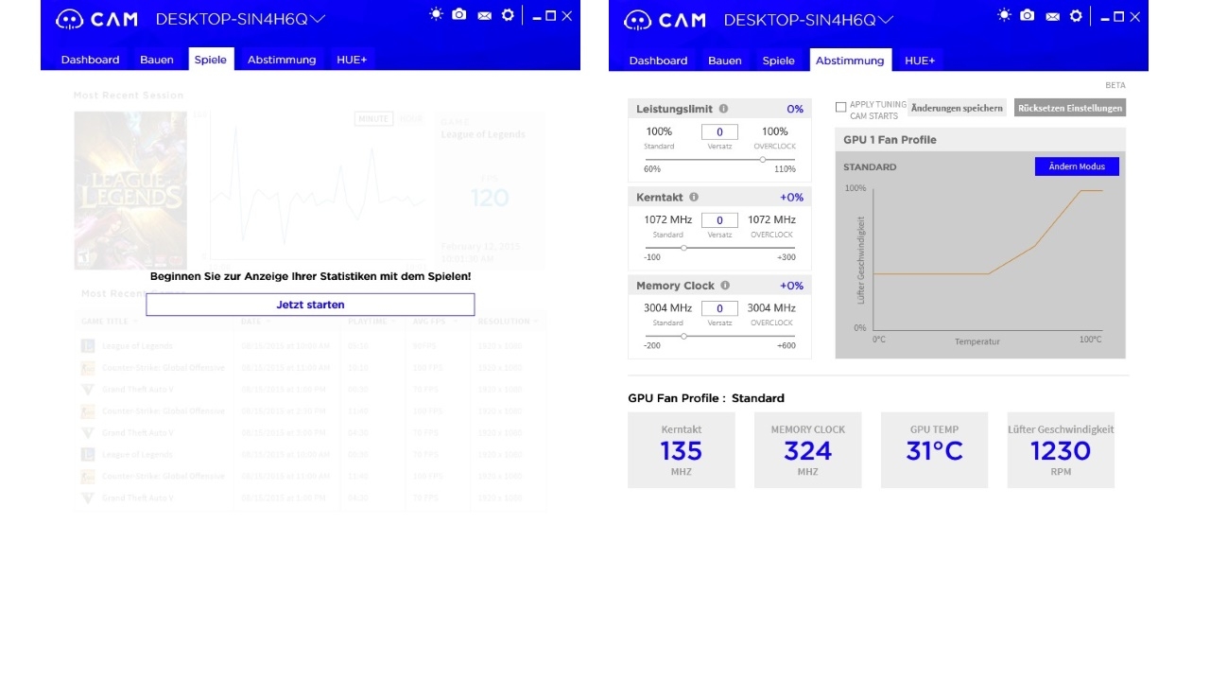This screenshot has width=1210, height=681.
Task: Enable APPLY TUNING CAM STARTS checkbox
Action: pyautogui.click(x=840, y=108)
